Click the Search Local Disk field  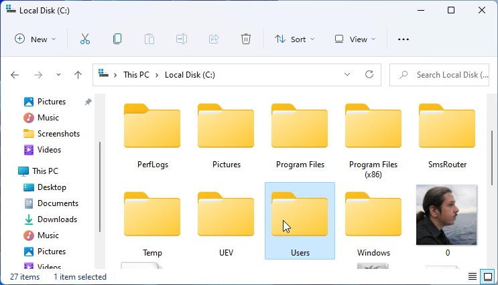tap(439, 75)
